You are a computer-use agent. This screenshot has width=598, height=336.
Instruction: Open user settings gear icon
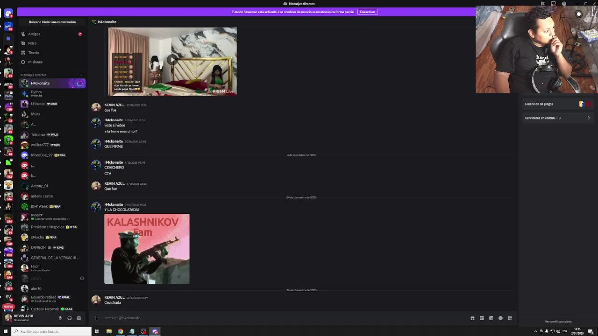click(x=78, y=318)
